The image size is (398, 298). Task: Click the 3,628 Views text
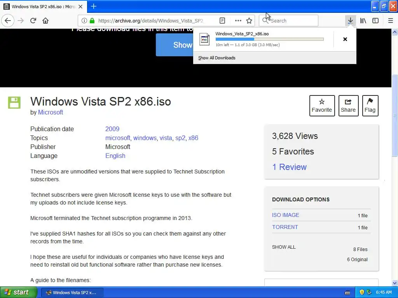point(295,136)
